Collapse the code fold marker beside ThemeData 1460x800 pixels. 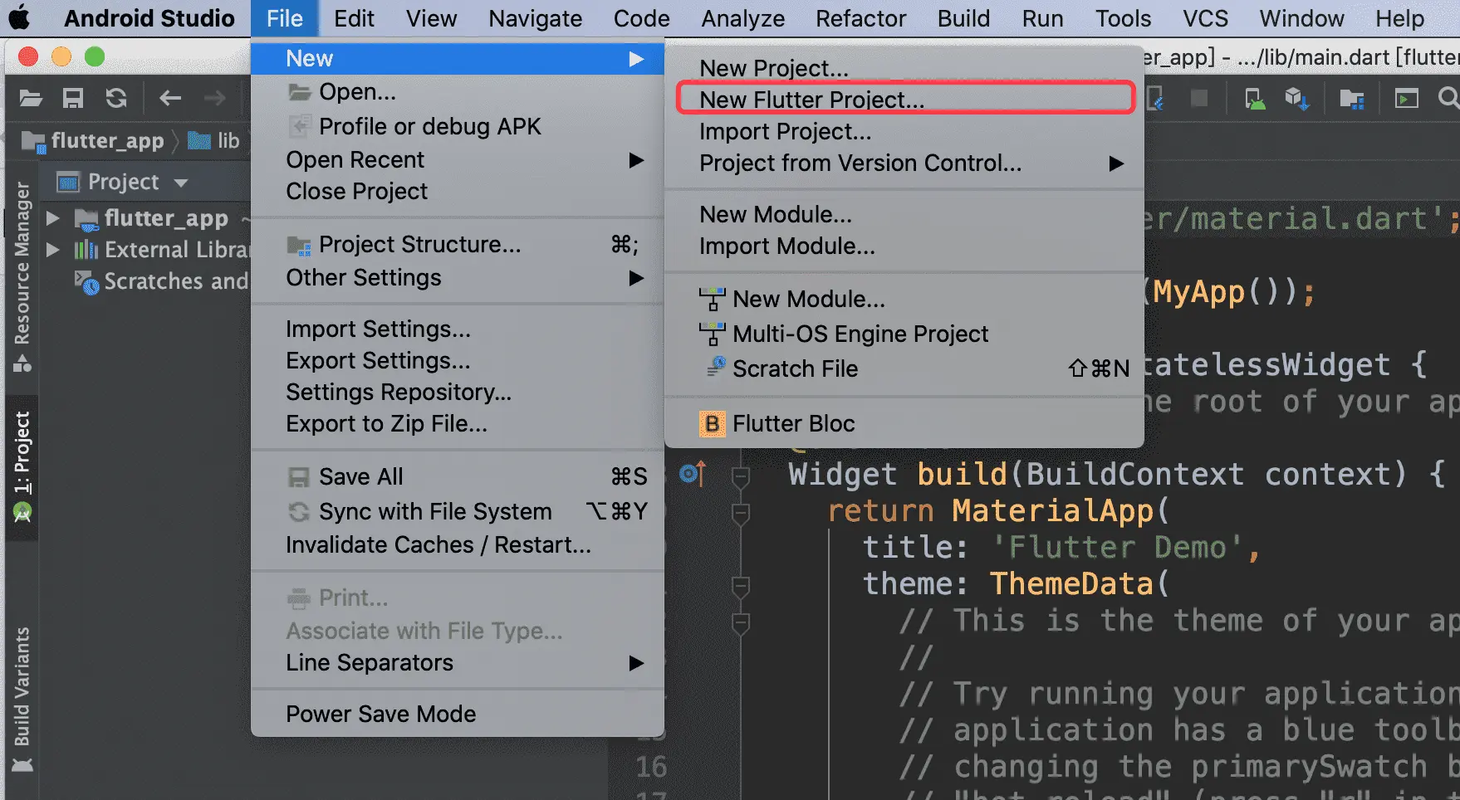coord(740,586)
